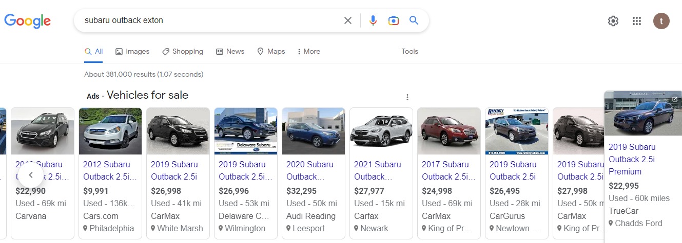Open the Google apps grid
Image resolution: width=682 pixels, height=243 pixels.
point(637,21)
